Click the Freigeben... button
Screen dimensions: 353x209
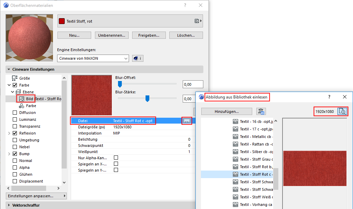[x=149, y=35]
